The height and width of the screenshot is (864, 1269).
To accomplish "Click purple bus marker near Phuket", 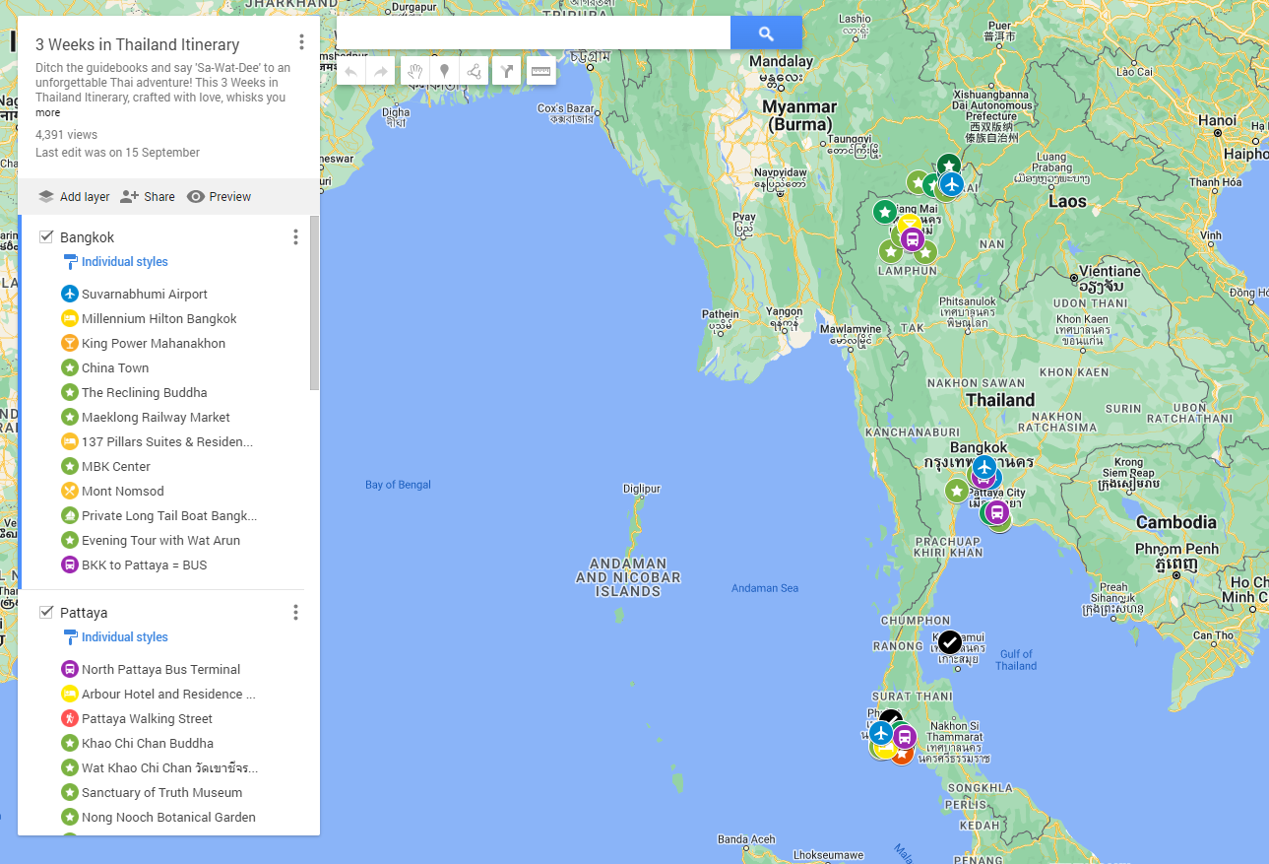I will pyautogui.click(x=905, y=736).
